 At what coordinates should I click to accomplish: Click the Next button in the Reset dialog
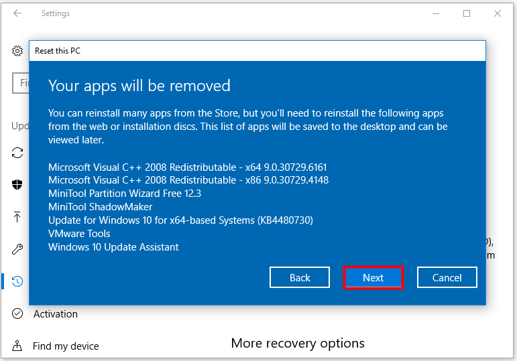click(x=374, y=278)
